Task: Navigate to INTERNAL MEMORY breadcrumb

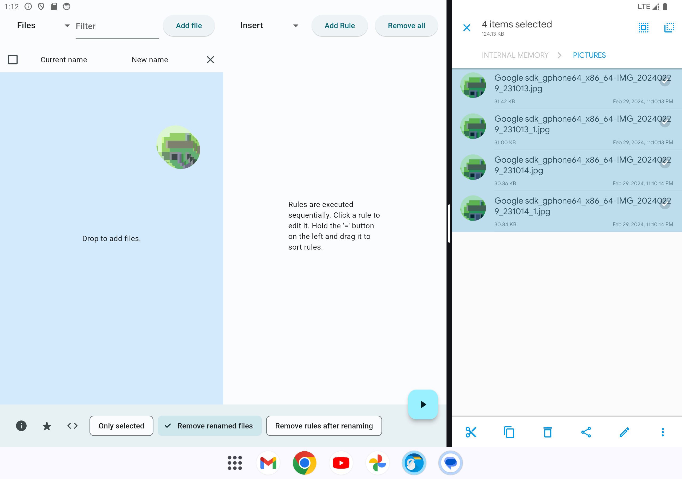Action: point(515,55)
